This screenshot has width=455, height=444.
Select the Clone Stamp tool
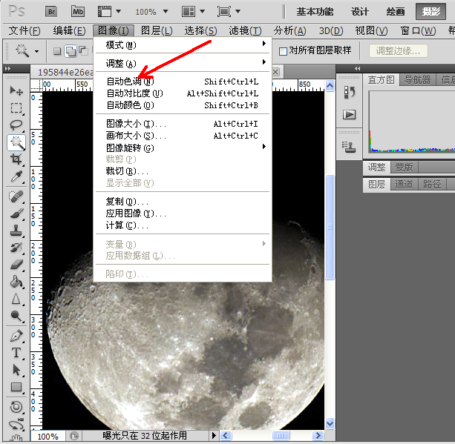(16, 231)
